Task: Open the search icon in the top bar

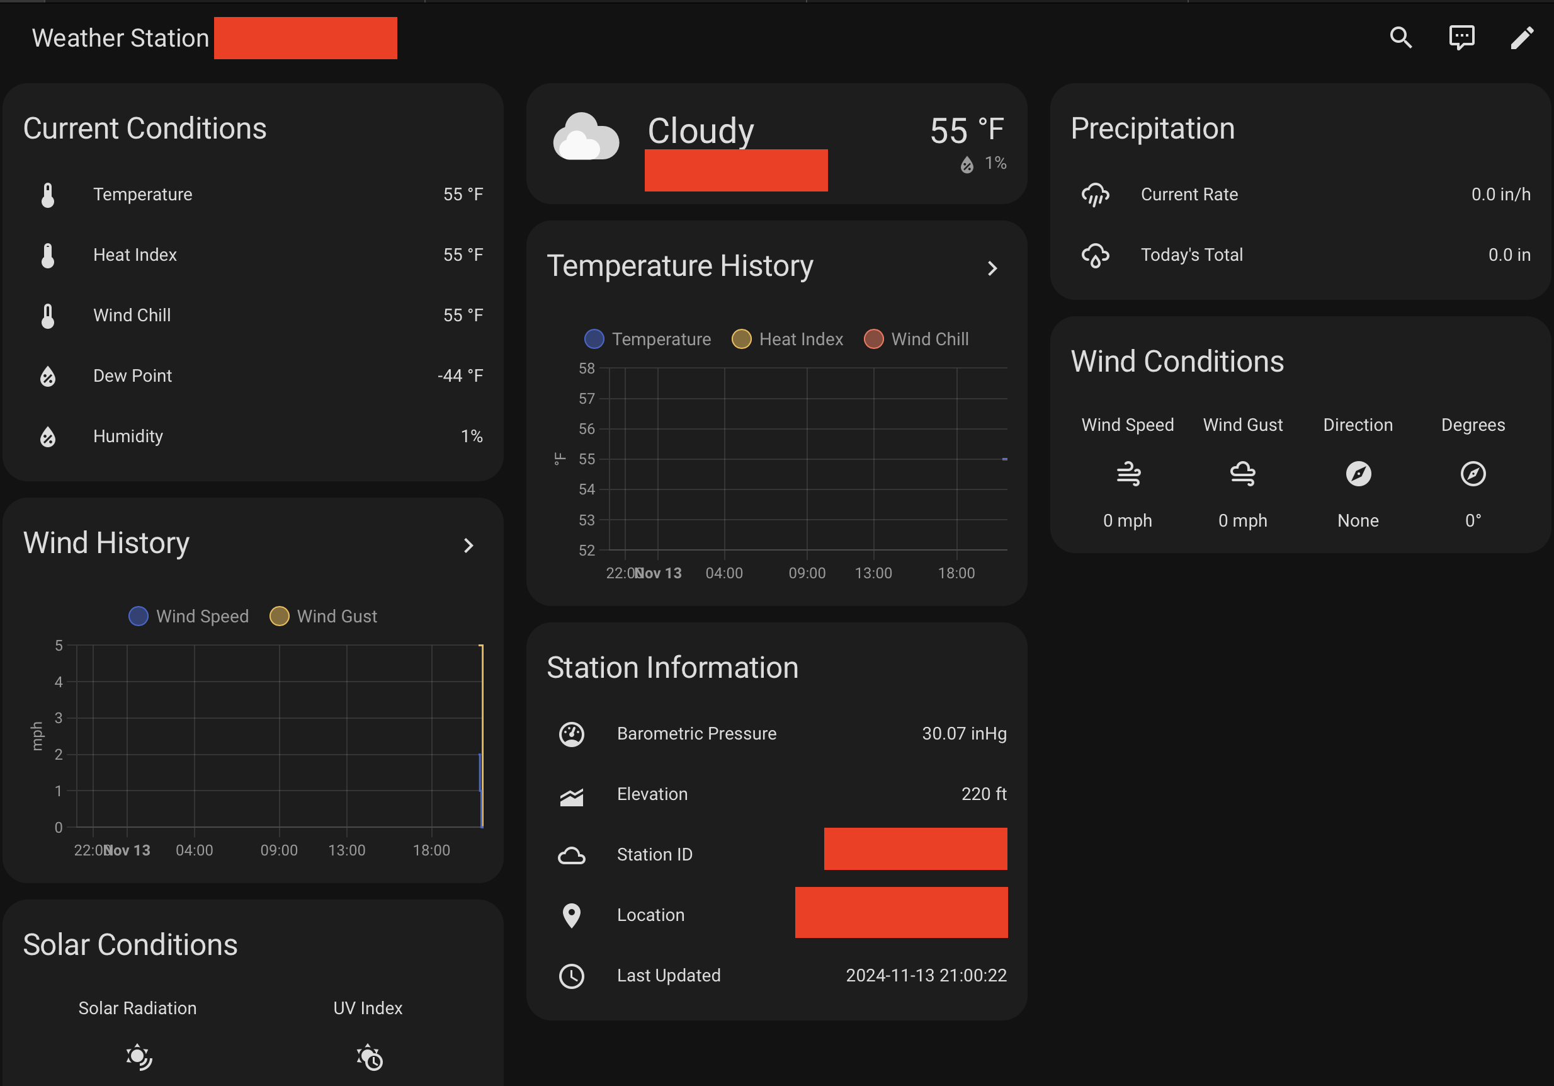Action: 1400,38
